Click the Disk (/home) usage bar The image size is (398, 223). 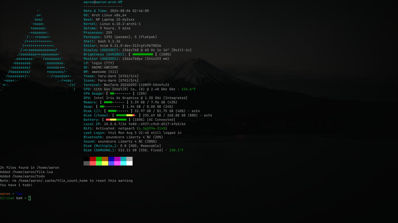(126, 115)
